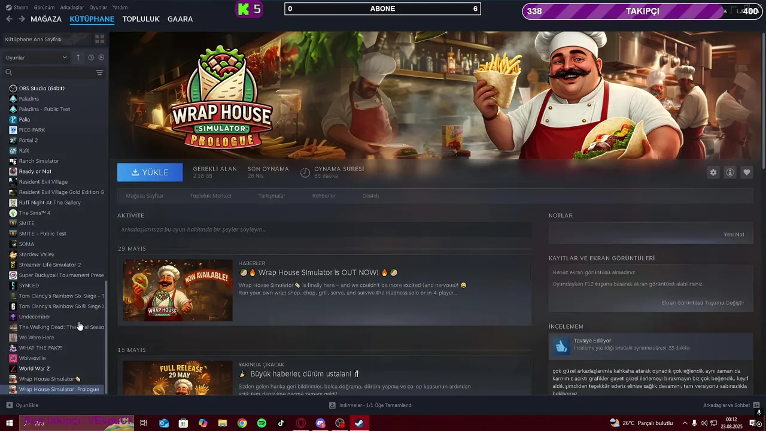766x431 pixels.
Task: Select Stardew Valley in library list
Action: (37, 254)
